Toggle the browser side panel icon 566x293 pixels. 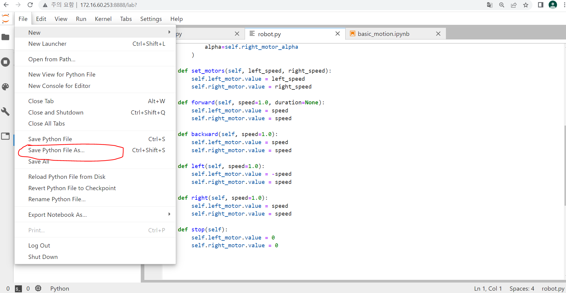click(x=541, y=5)
